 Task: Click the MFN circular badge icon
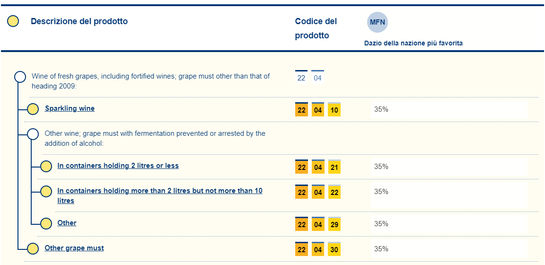click(377, 22)
